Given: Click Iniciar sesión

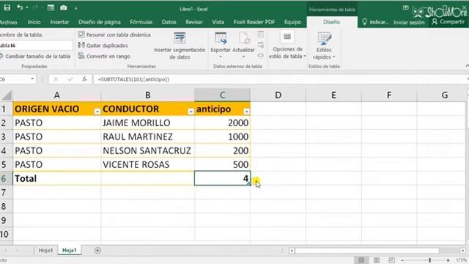Looking at the screenshot, I should pyautogui.click(x=409, y=23).
